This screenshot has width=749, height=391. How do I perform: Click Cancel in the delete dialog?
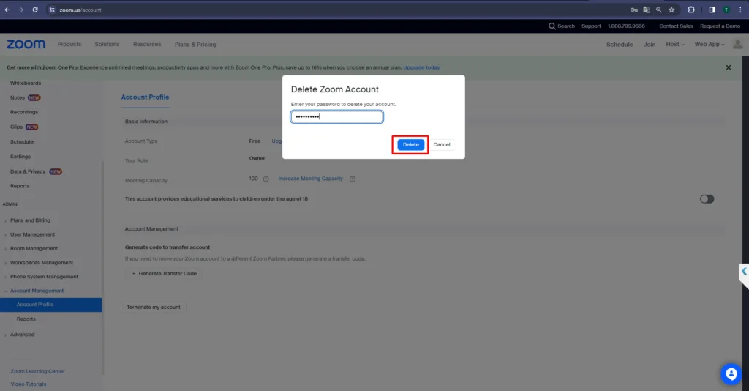(442, 145)
